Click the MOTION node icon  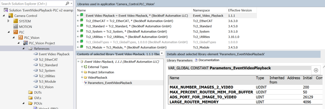[16, 27]
